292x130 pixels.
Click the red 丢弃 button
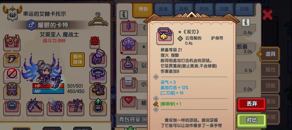pyautogui.click(x=252, y=104)
